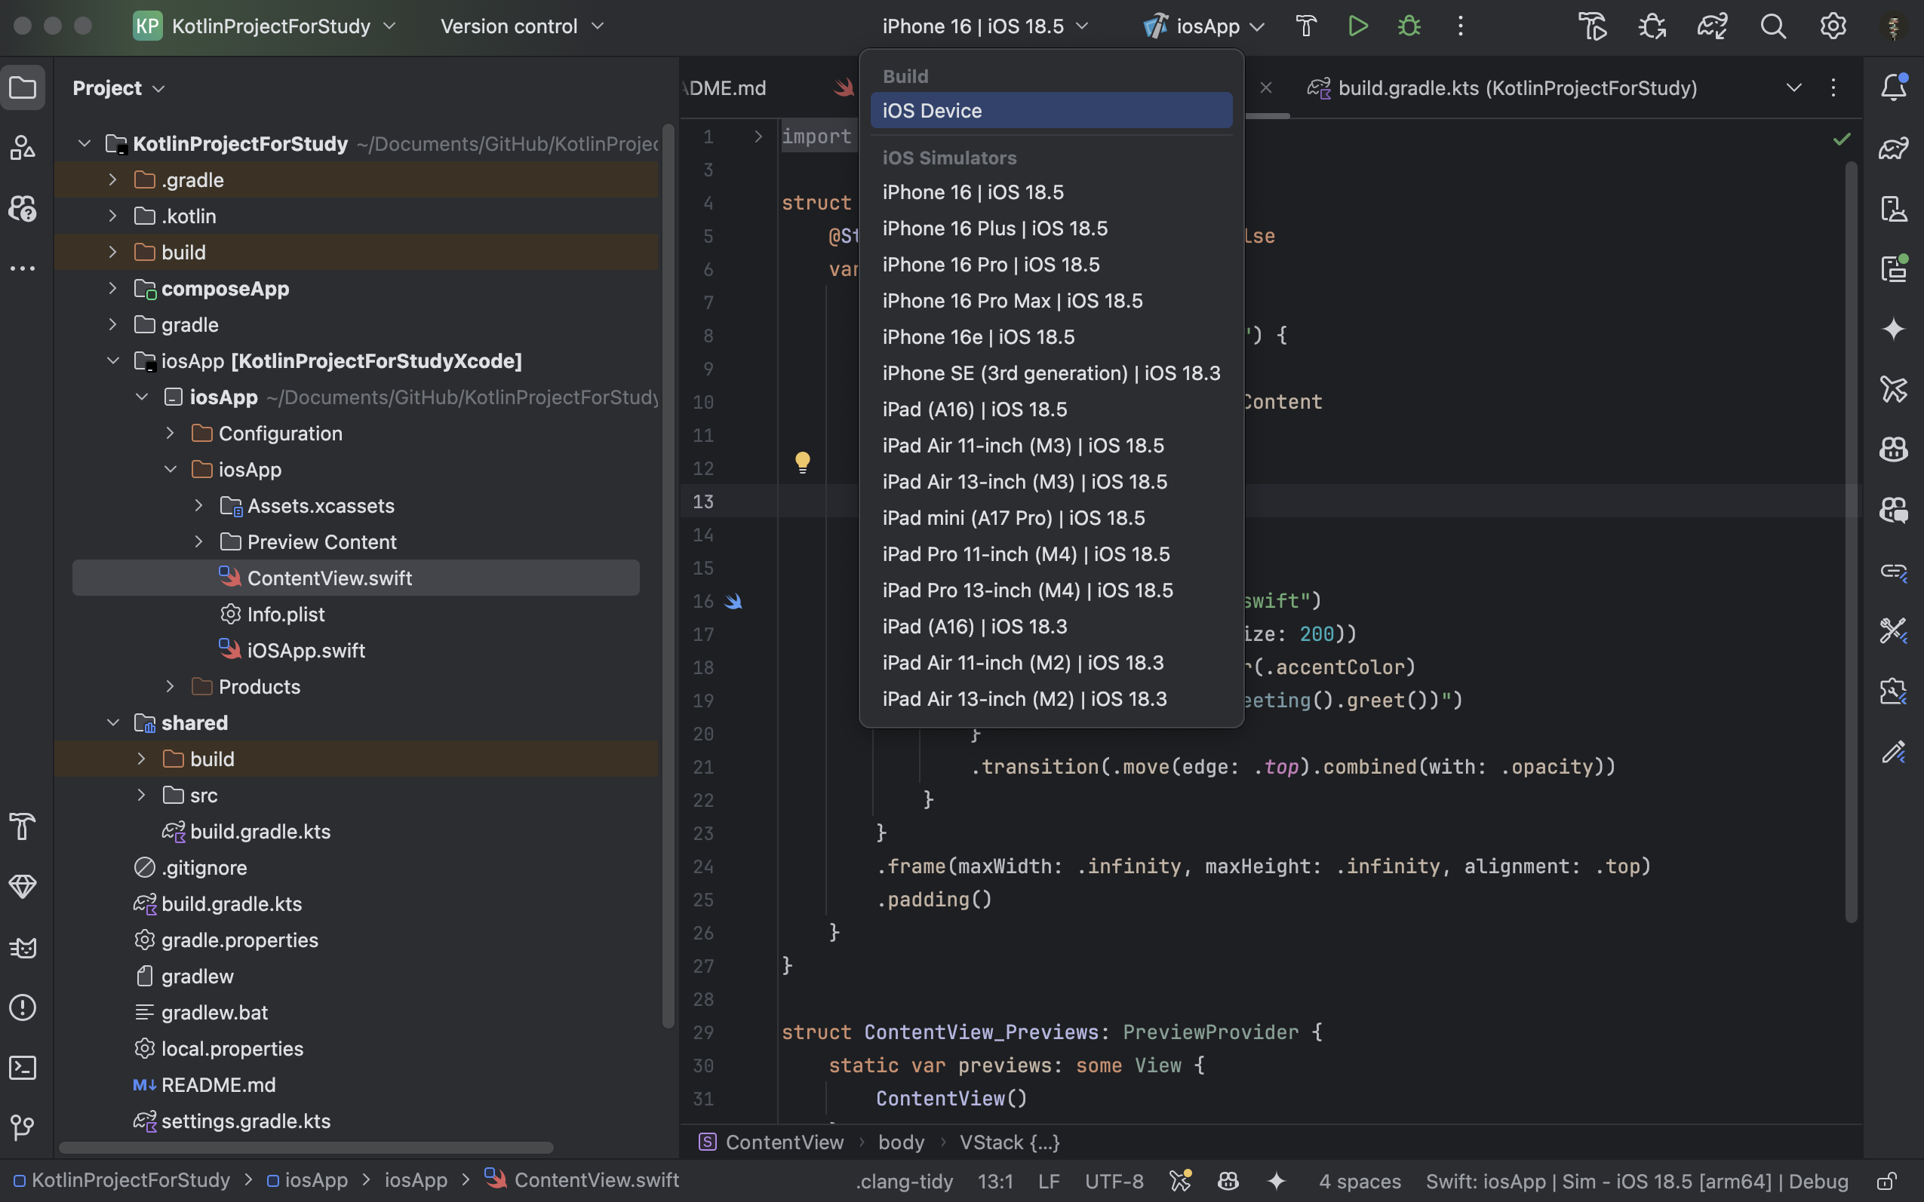Click the horizontal scrollbar in the Project panel
The width and height of the screenshot is (1924, 1202).
click(306, 1147)
